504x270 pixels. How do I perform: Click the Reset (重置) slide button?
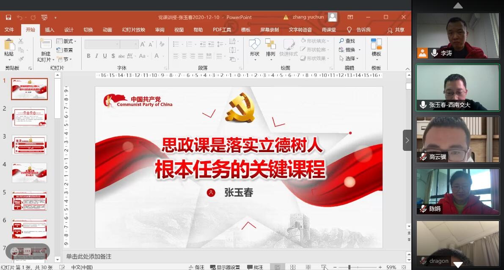tap(65, 50)
